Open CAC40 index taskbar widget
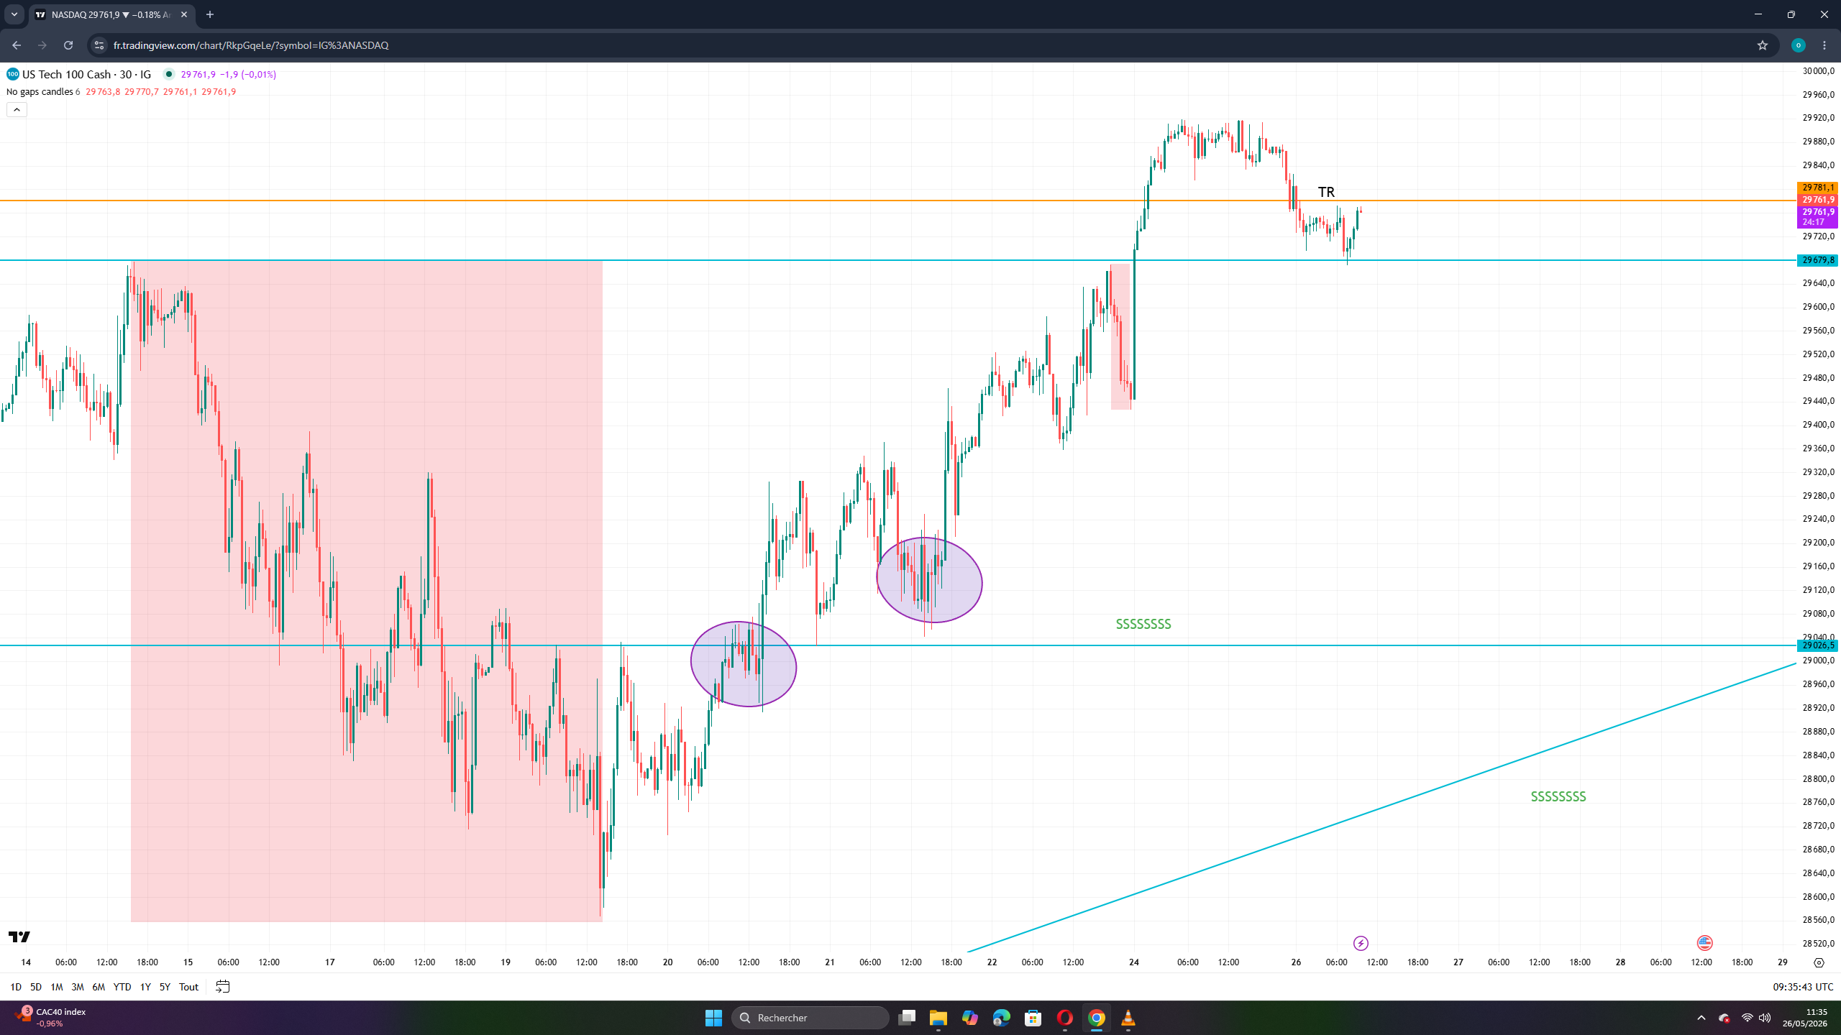 coord(50,1018)
